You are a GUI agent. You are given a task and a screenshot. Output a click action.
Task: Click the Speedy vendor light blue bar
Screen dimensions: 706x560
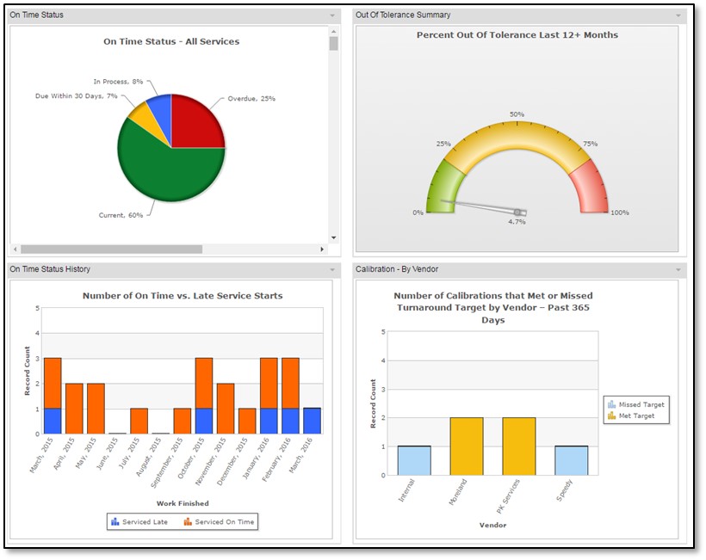572,460
